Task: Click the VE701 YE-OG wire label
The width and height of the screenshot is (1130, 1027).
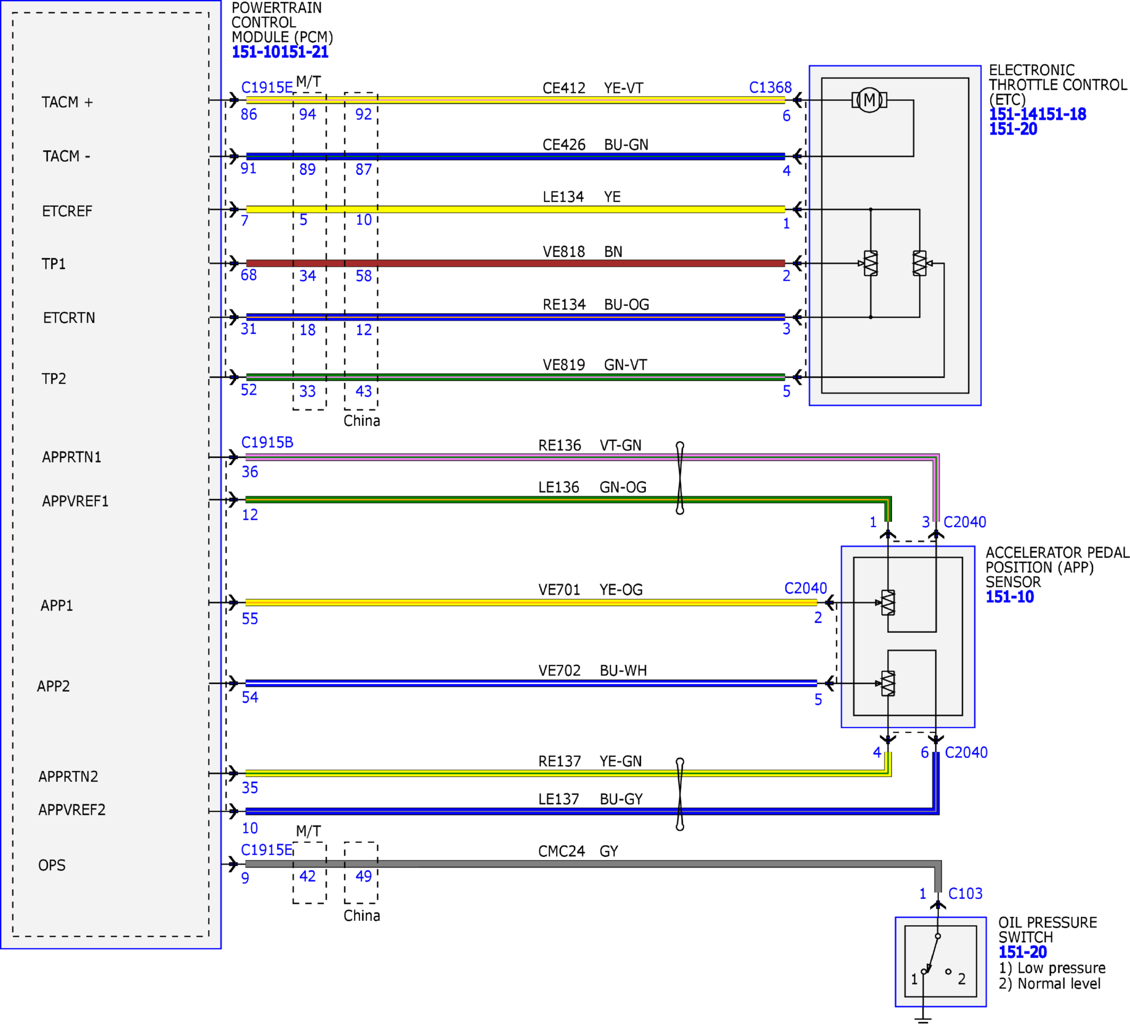Action: tap(590, 590)
